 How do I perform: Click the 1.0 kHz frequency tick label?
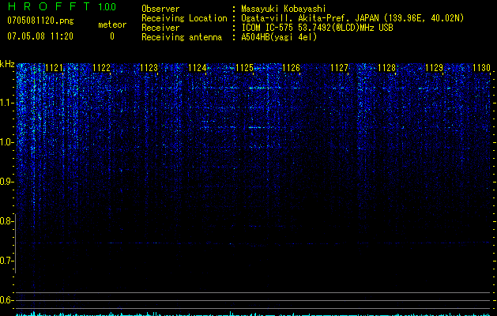pos(6,142)
